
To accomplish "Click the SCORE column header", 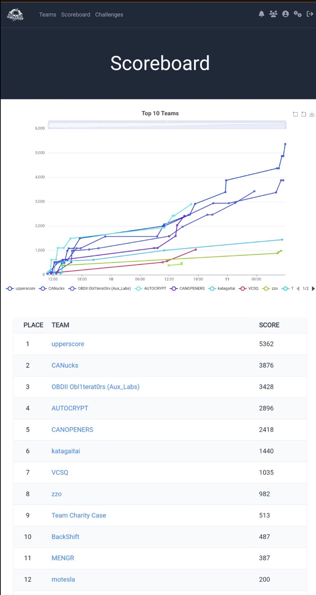I will click(x=269, y=325).
